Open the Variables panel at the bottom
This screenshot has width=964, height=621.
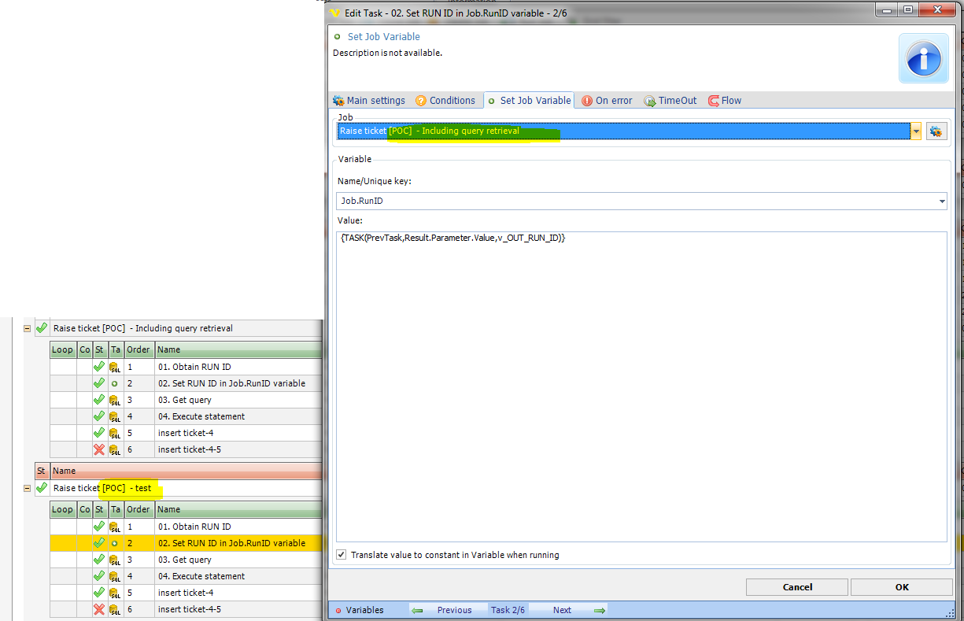(x=360, y=610)
